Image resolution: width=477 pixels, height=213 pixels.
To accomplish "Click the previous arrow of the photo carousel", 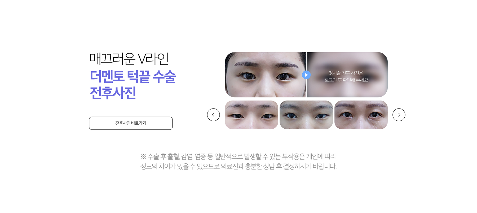I will [x=213, y=115].
